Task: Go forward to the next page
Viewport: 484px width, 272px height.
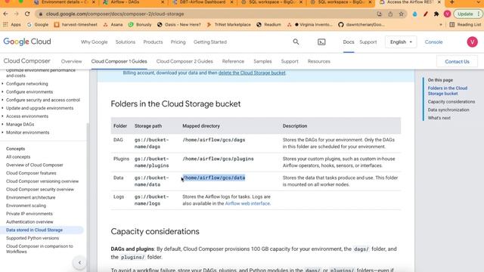Action: pyautogui.click(x=17, y=14)
